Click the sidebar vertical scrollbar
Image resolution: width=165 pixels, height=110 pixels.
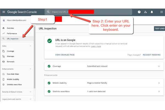tap(35, 57)
